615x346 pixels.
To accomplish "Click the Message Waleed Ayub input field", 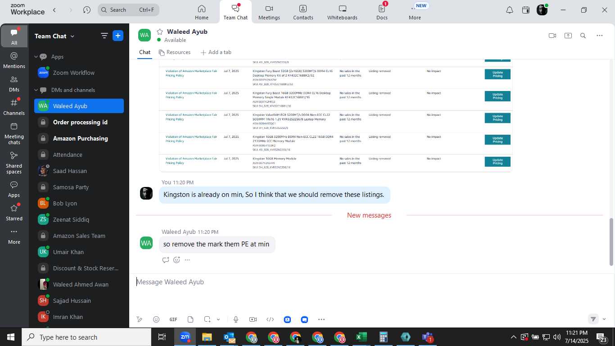I will click(x=369, y=282).
